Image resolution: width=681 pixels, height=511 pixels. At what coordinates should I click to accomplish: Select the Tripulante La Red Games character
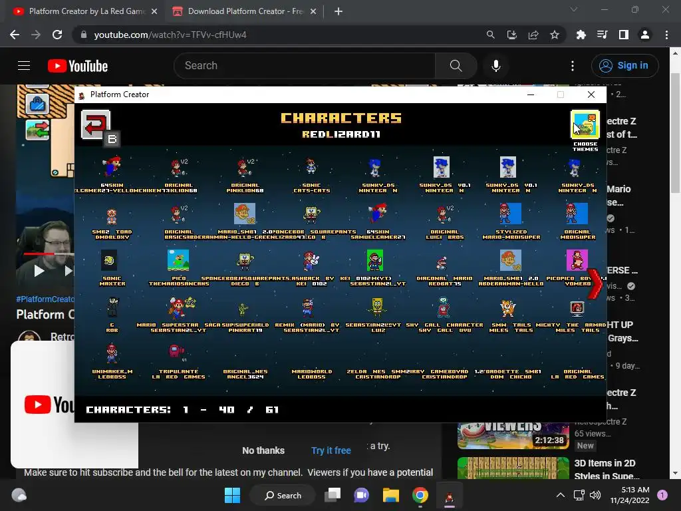tap(176, 352)
